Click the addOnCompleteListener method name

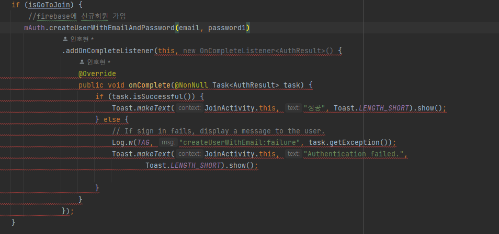point(110,51)
